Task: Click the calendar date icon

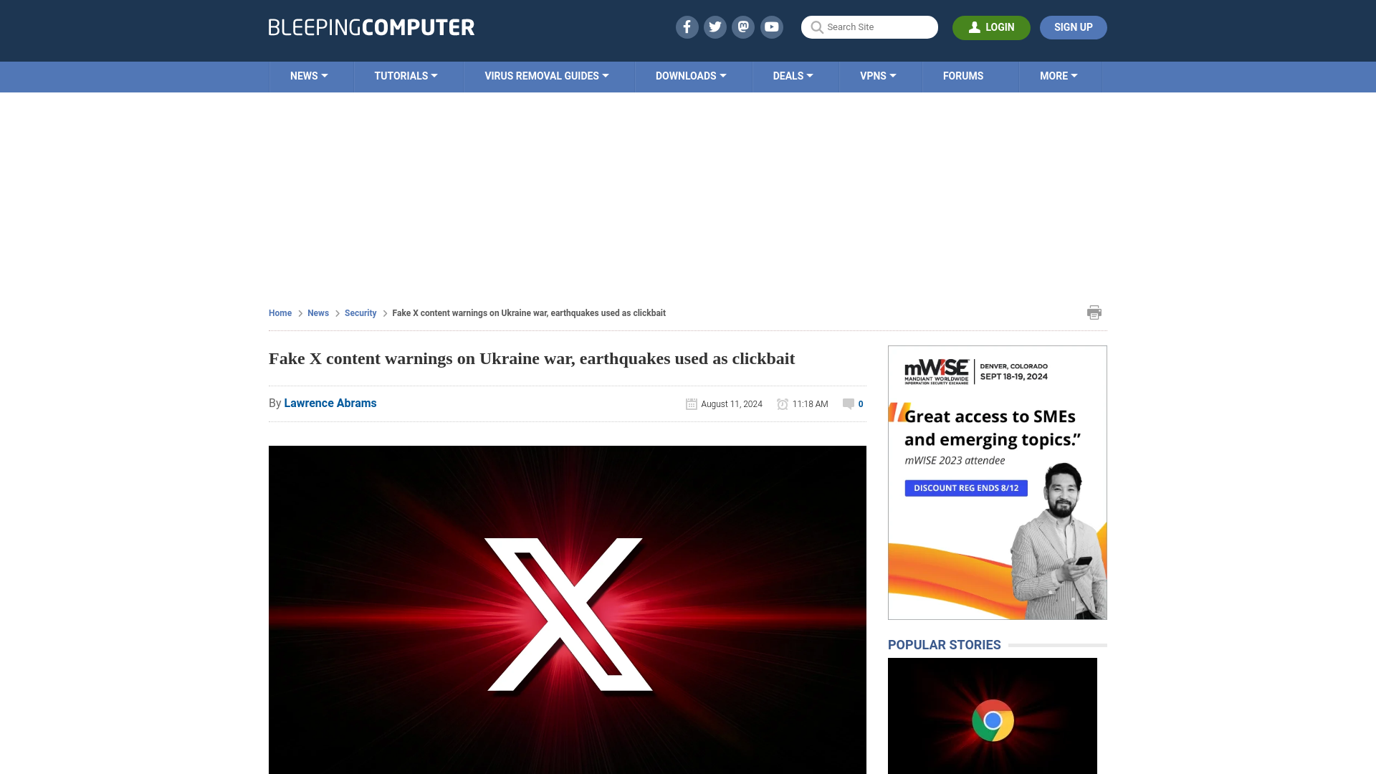Action: tap(691, 403)
